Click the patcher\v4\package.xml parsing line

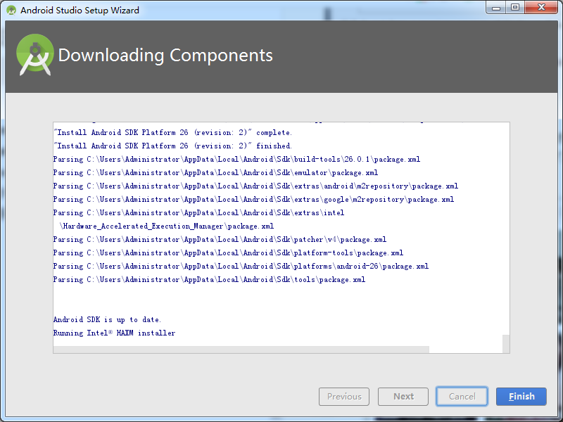coord(220,239)
